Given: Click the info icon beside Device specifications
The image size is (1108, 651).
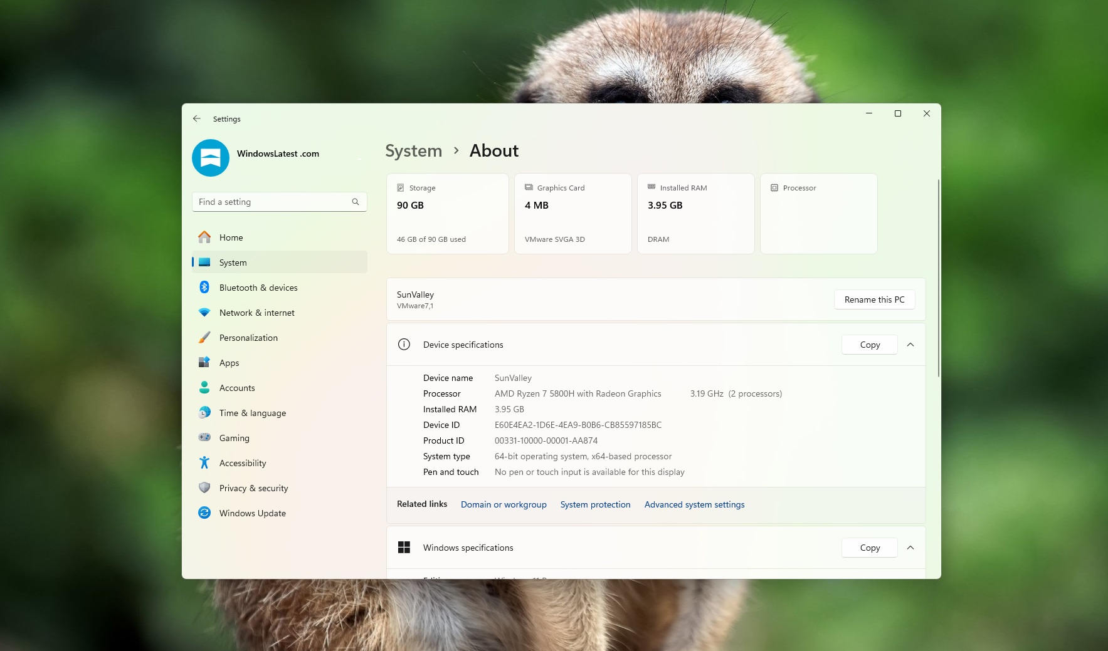Looking at the screenshot, I should point(404,344).
